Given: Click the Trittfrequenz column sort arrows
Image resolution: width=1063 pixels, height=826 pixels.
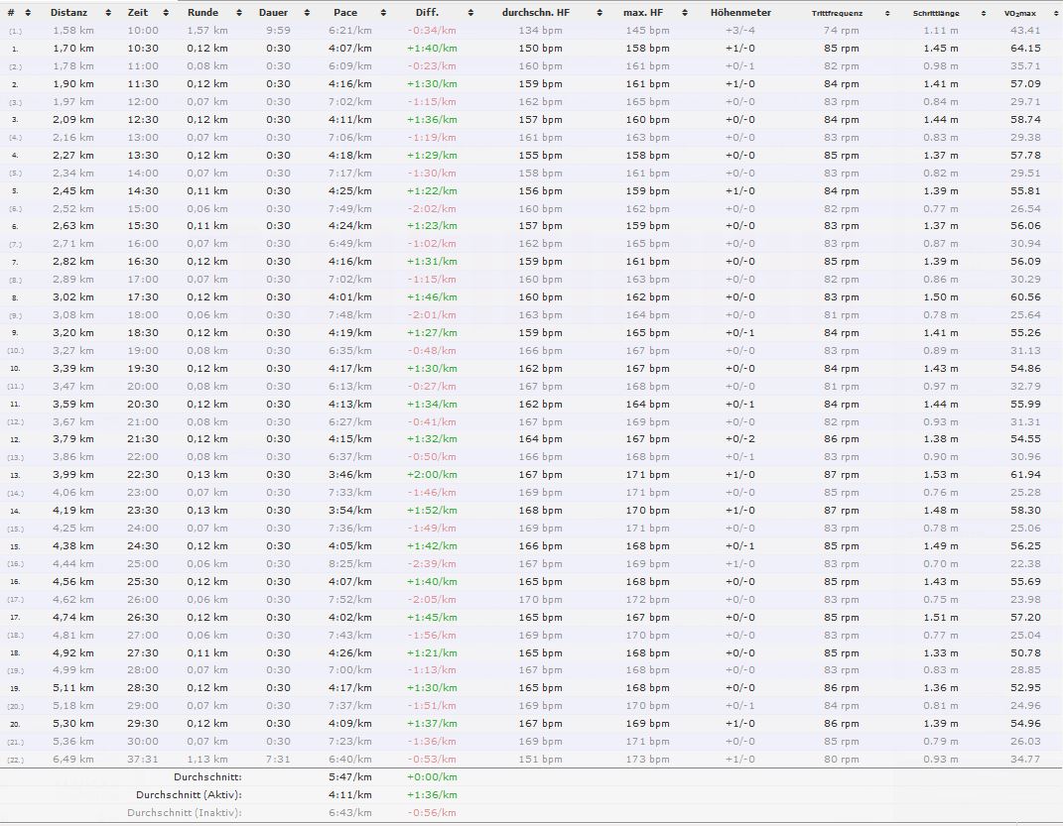Looking at the screenshot, I should (883, 13).
